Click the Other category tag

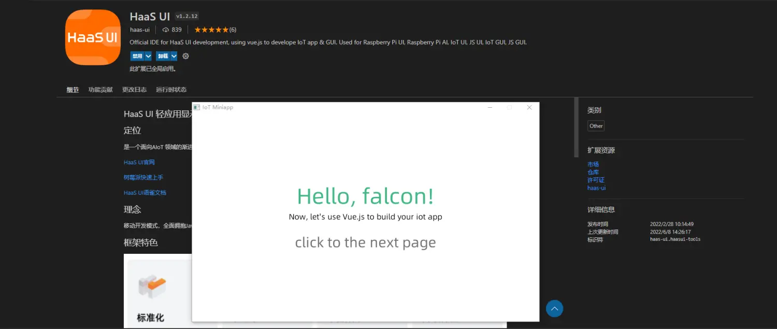point(596,126)
